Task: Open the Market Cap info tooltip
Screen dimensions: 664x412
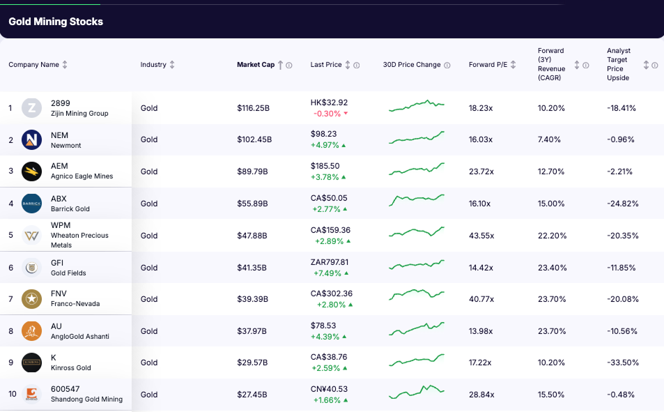Action: pos(290,65)
